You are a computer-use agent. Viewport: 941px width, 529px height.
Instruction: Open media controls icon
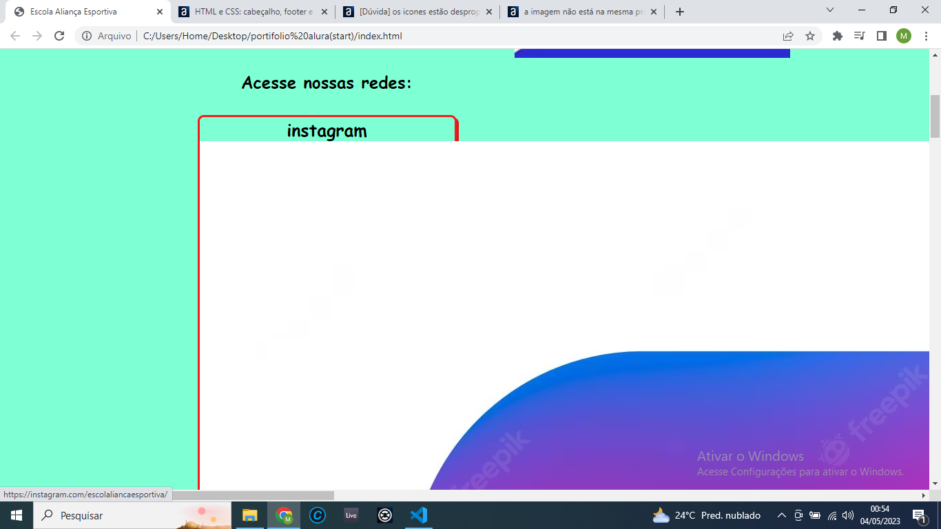click(x=859, y=36)
